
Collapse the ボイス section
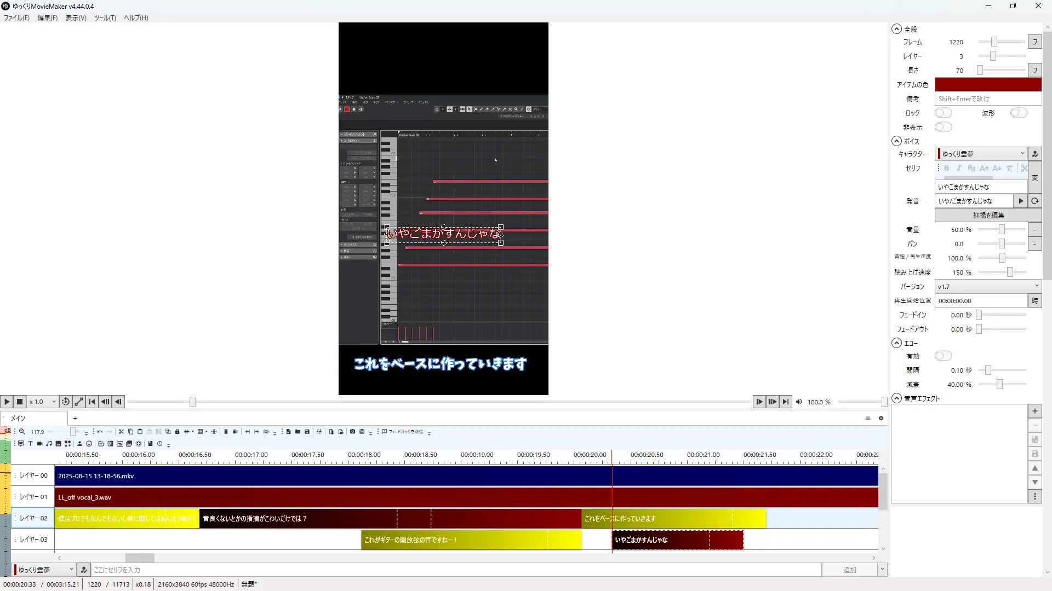[x=896, y=141]
